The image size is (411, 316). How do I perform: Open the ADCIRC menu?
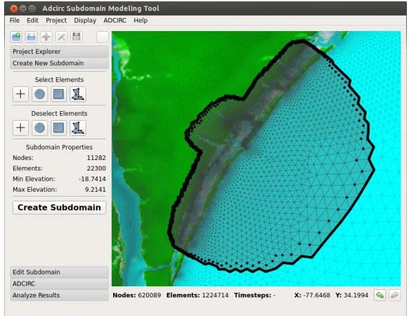[x=114, y=21]
